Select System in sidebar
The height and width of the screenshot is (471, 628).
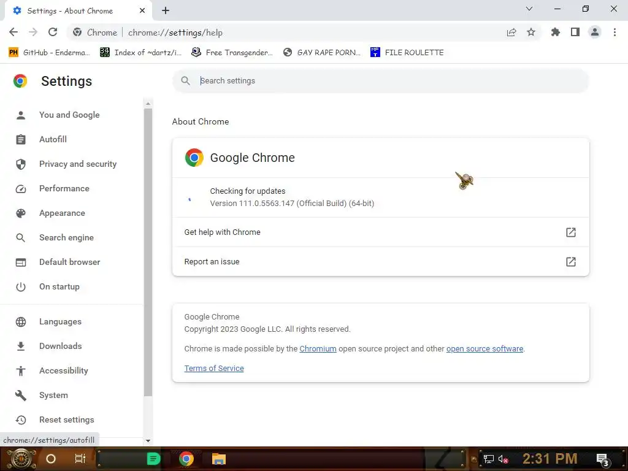coord(53,396)
